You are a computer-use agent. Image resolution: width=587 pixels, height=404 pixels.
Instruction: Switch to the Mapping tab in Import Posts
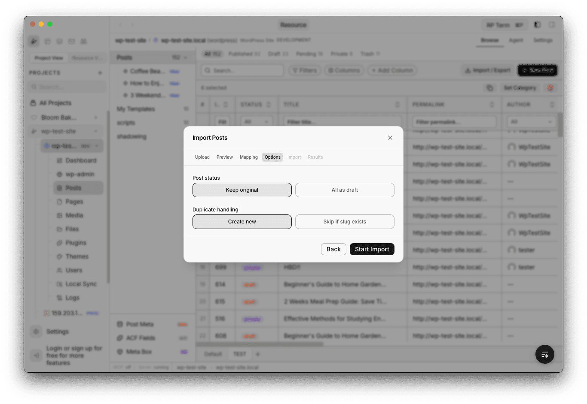tap(248, 157)
